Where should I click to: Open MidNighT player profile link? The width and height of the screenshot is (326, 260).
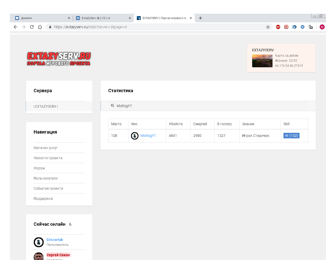[148, 136]
